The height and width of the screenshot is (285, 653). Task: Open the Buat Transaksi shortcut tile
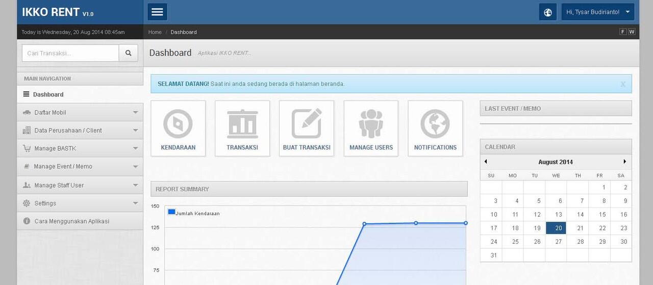307,128
